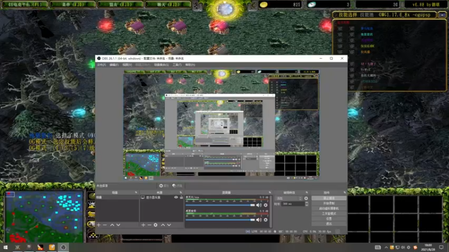Screen dimensions: 449x252
Task: Click the fifth button in OBS Controls panel
Action: click(x=329, y=218)
